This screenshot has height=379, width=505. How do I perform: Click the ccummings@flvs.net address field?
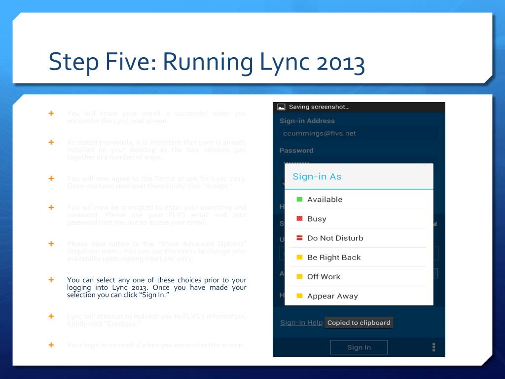[359, 133]
